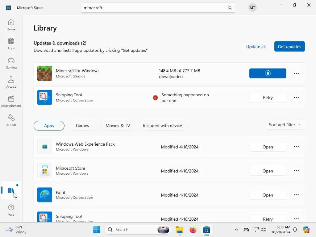Select the Library icon in sidebar

pos(11,190)
